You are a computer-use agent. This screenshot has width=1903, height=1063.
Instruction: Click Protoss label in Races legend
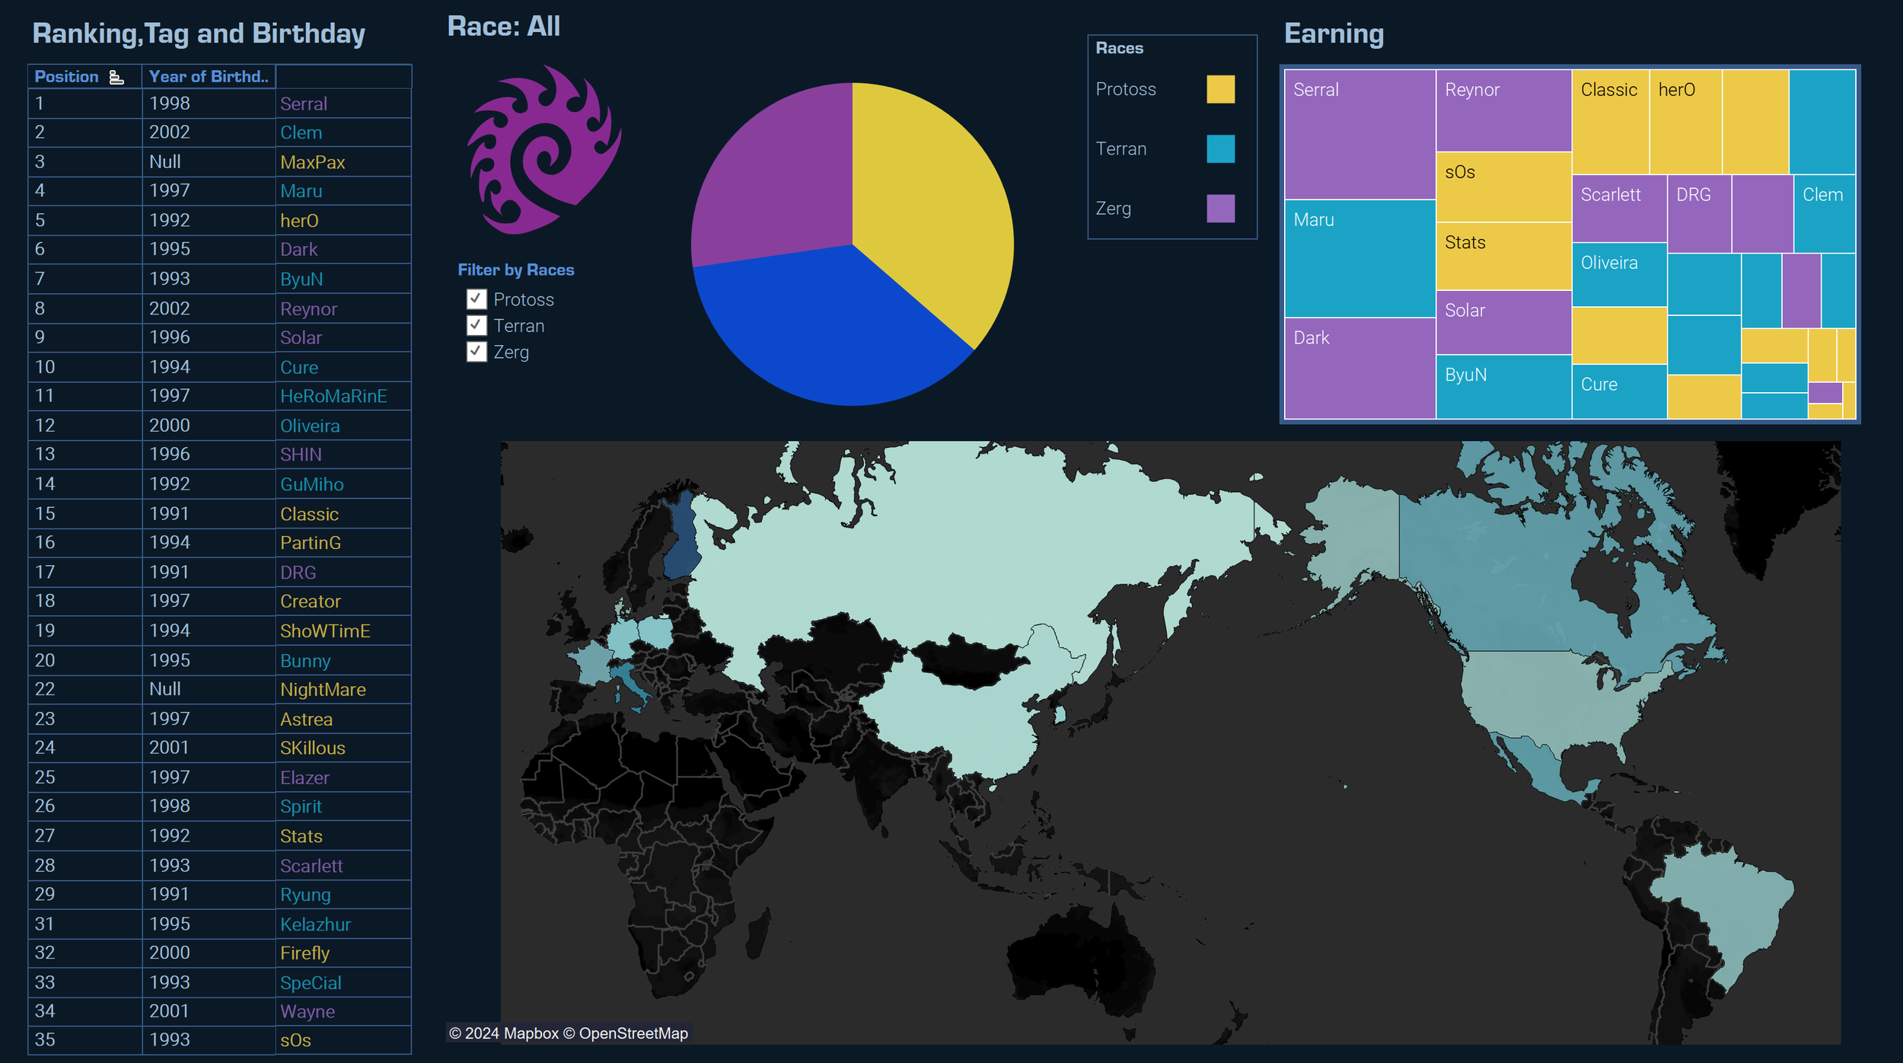coord(1125,89)
